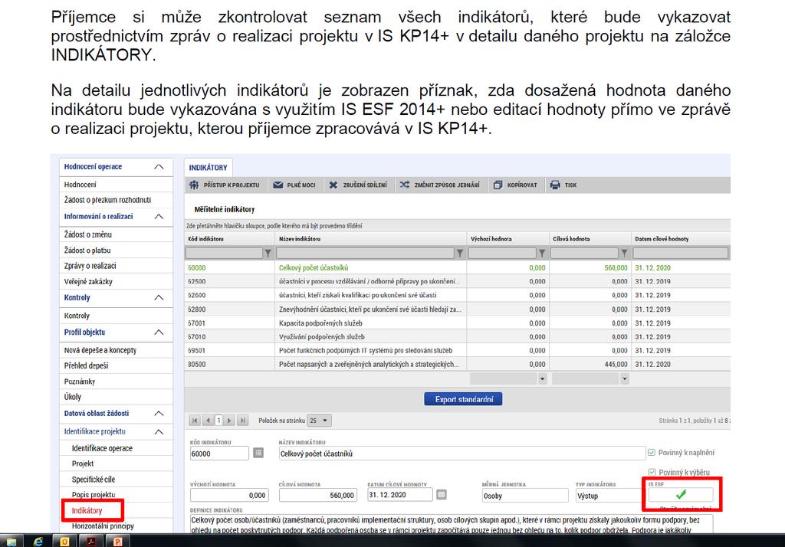The height and width of the screenshot is (547, 785).
Task: Click the Kopírovat copy icon
Action: [x=498, y=185]
